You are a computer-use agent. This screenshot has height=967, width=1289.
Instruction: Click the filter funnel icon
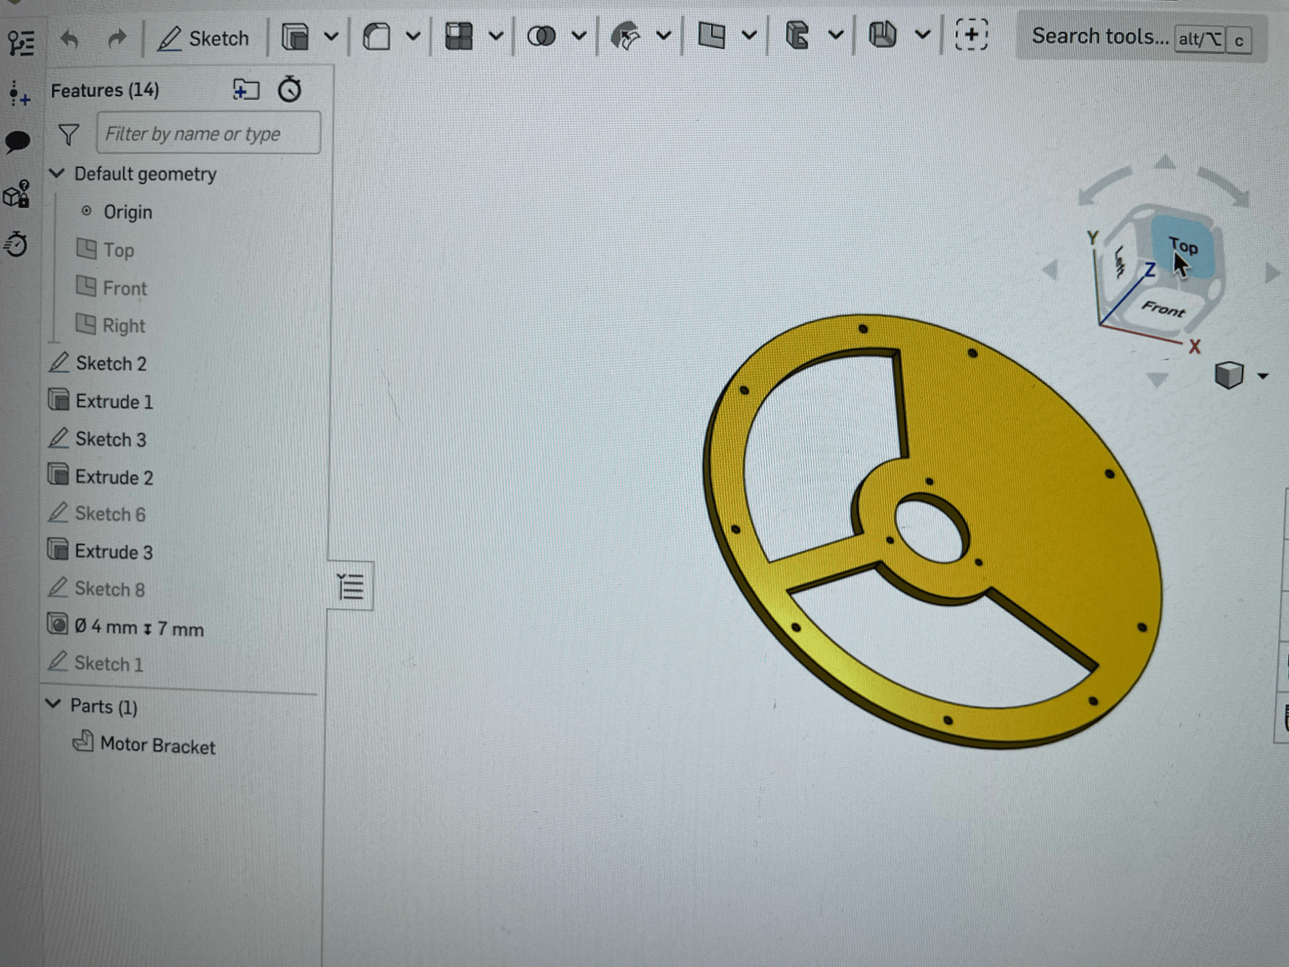68,134
